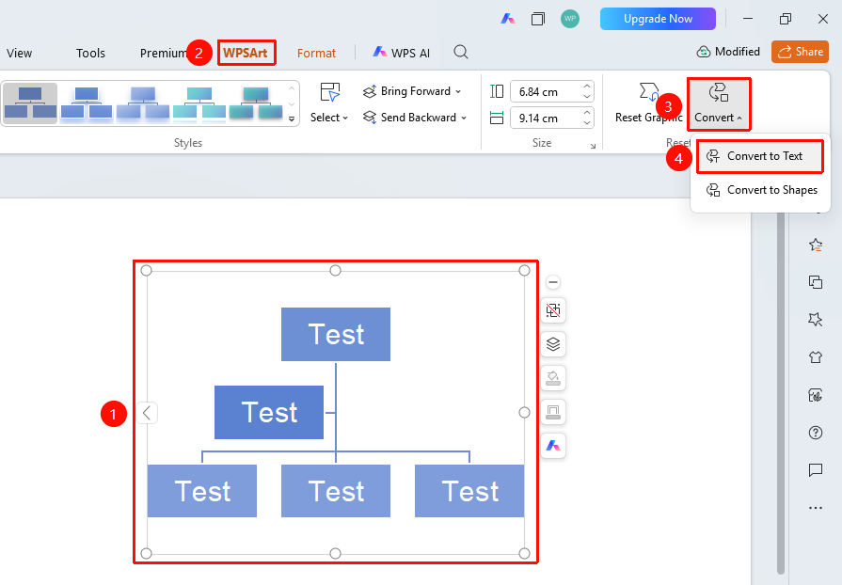Open the Size dialog launcher
This screenshot has width=842, height=585.
(x=593, y=146)
